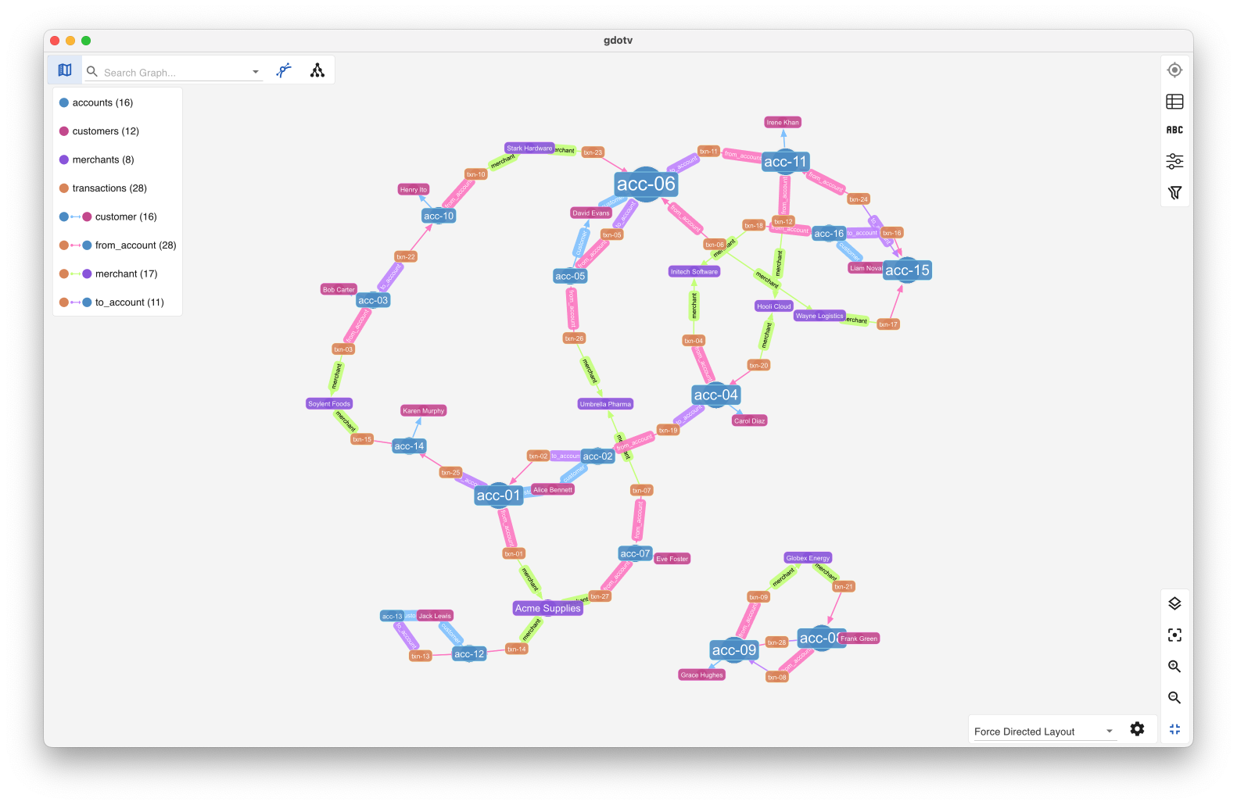Select the acc-02 account node
The image size is (1237, 805).
point(598,456)
